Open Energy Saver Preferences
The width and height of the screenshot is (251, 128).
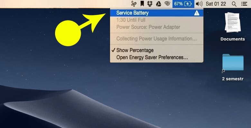coord(157,57)
